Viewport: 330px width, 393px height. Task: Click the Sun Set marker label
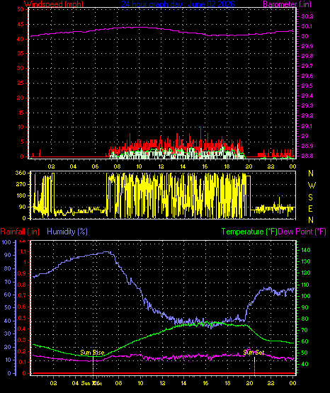click(x=254, y=353)
